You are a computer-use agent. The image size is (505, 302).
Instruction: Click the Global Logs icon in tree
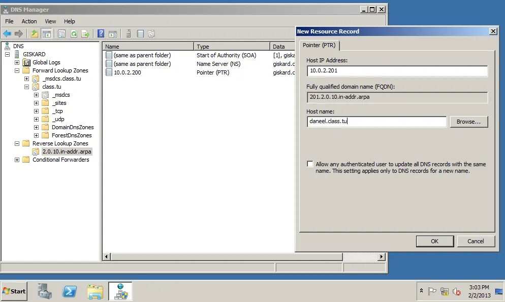26,62
